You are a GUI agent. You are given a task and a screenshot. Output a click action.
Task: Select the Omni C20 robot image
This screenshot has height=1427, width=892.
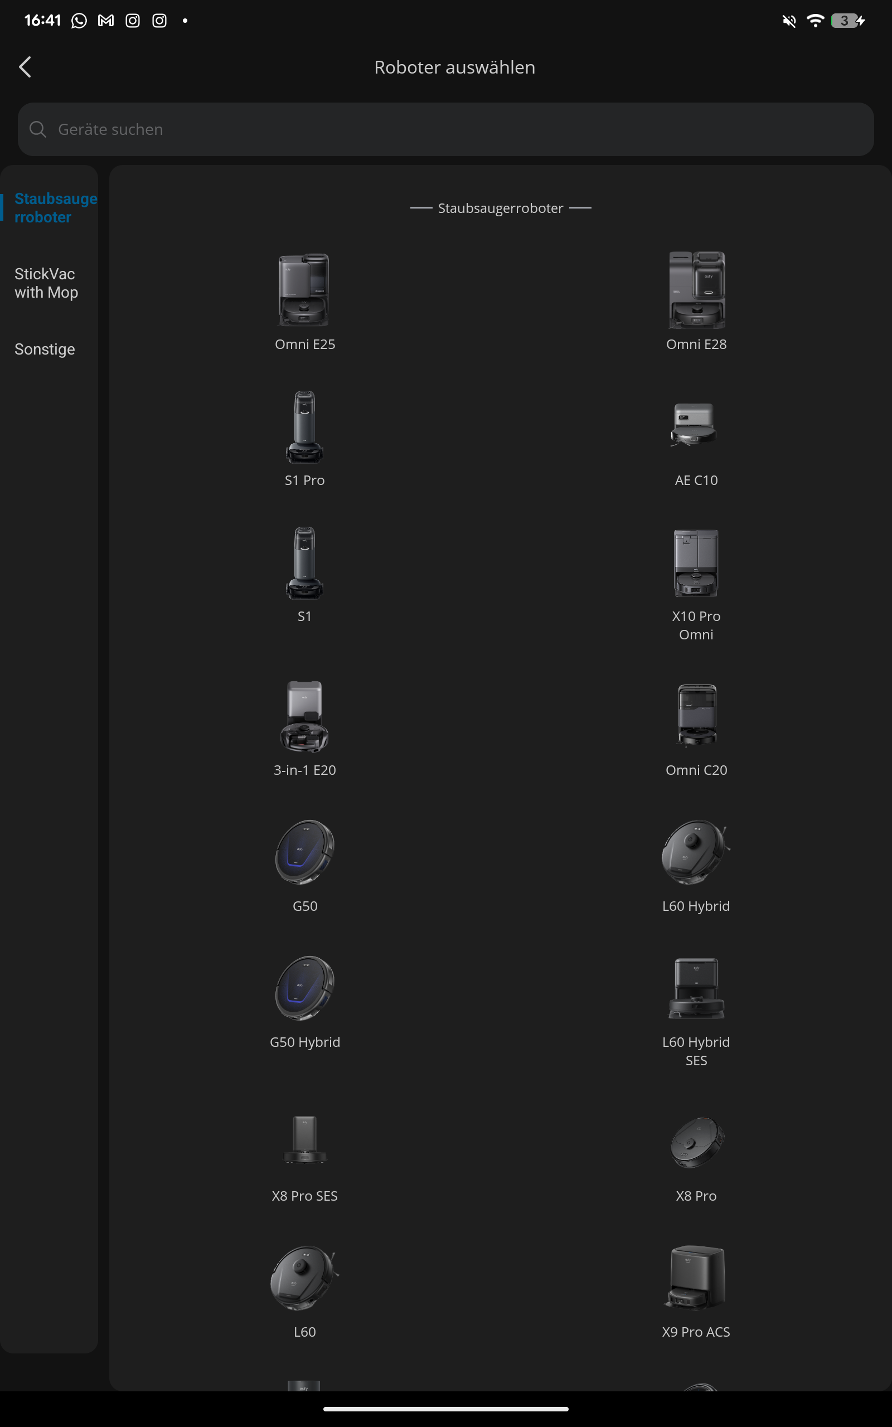point(697,716)
